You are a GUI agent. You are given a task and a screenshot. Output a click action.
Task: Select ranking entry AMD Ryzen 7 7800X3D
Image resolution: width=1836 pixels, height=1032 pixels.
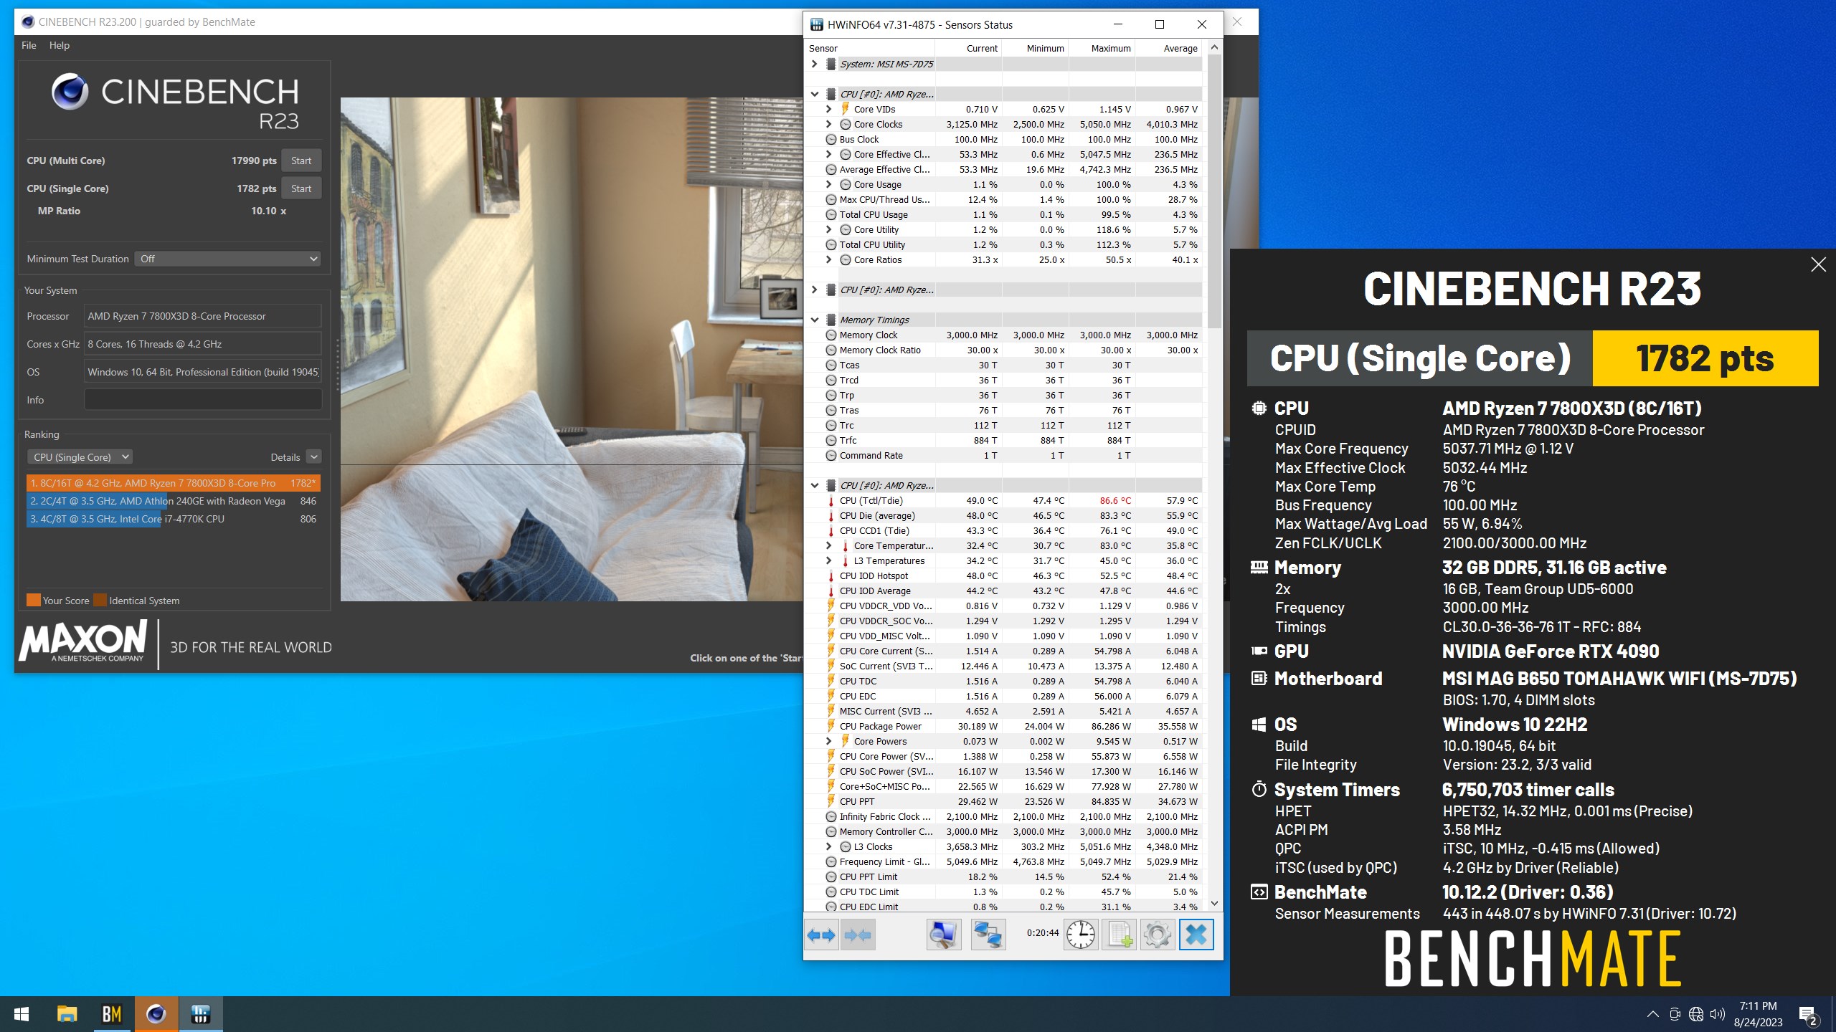click(173, 483)
